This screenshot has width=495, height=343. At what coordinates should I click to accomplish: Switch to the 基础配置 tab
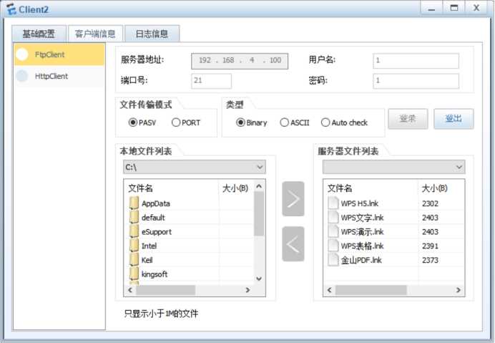click(x=39, y=34)
